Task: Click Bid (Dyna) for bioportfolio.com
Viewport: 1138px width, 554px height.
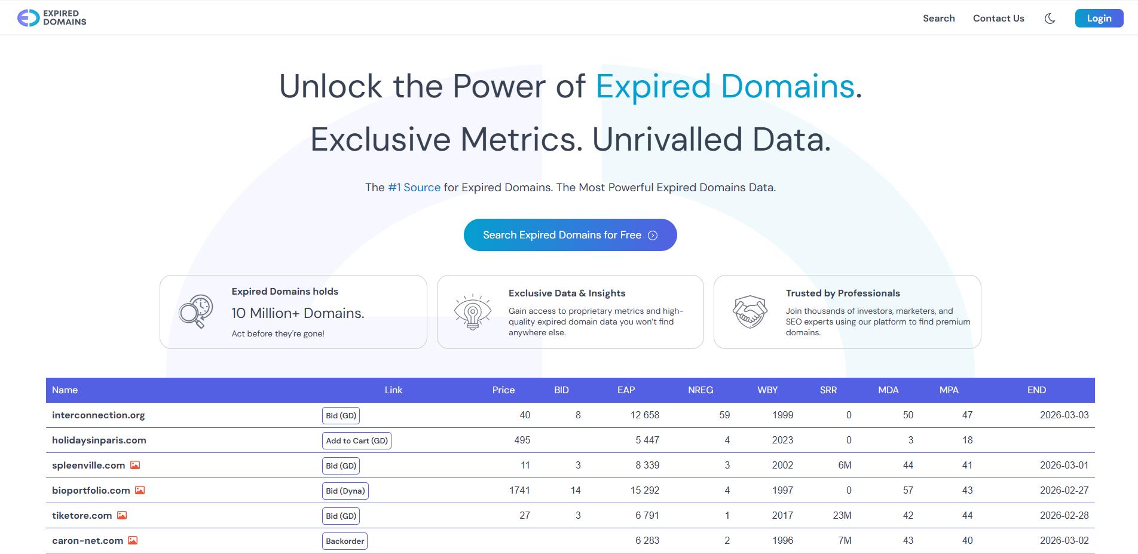Action: click(x=345, y=491)
